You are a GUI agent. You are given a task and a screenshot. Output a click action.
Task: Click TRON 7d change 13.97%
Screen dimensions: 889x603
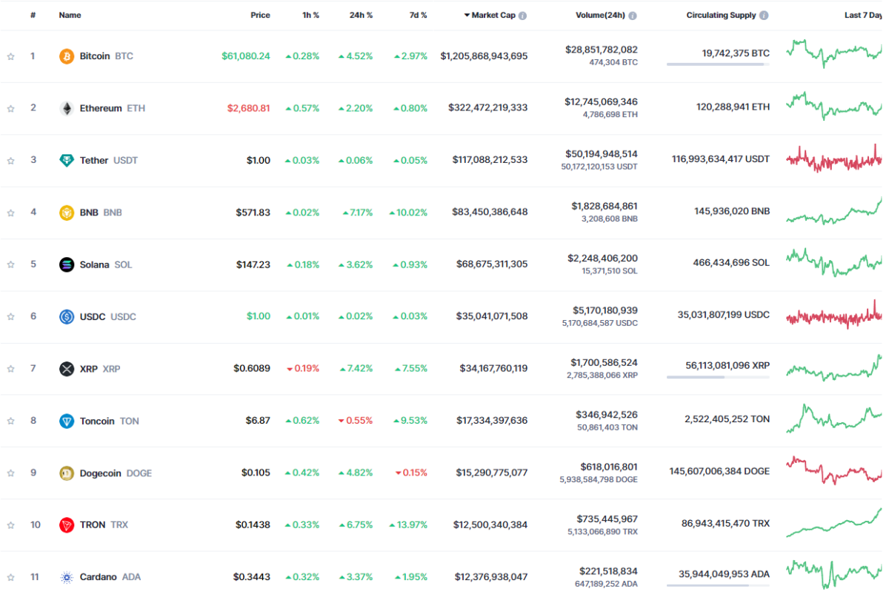[x=408, y=524]
